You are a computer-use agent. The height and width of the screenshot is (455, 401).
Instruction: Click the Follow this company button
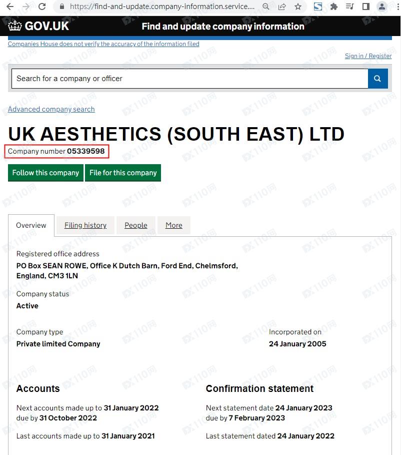(45, 173)
